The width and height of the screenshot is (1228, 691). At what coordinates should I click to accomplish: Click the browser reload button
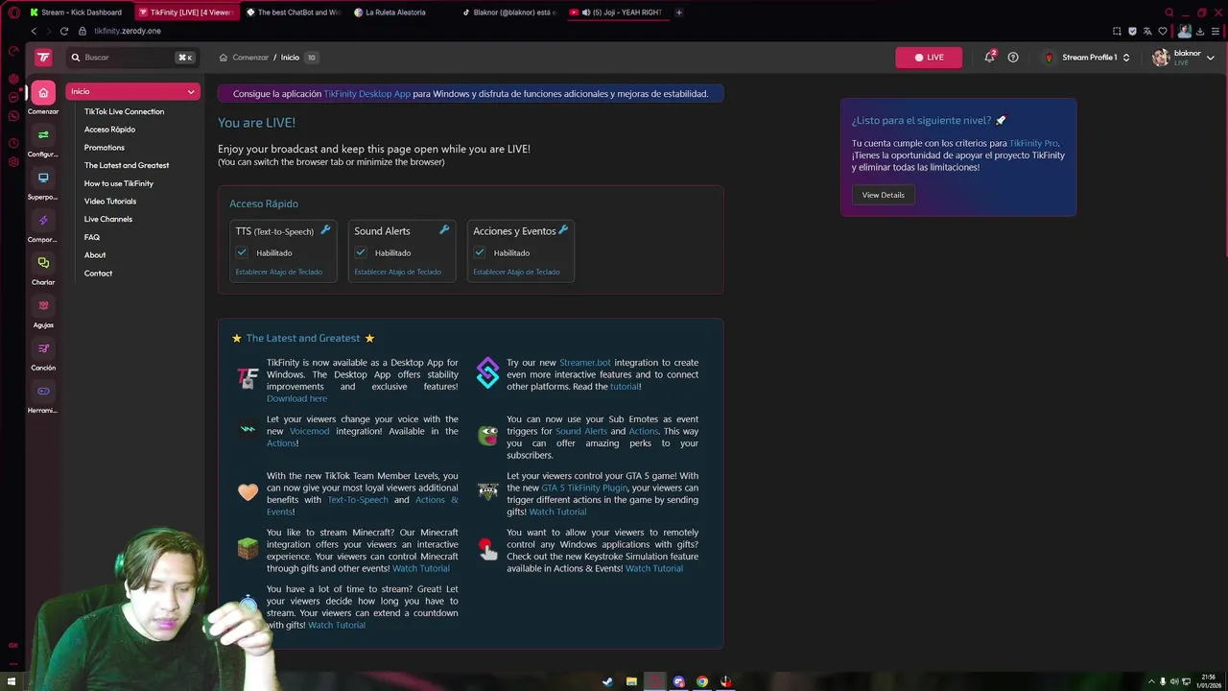64,31
